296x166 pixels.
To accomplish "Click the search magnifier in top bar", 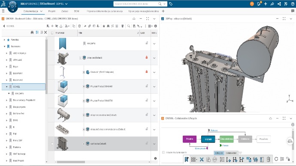I will 160,4.
